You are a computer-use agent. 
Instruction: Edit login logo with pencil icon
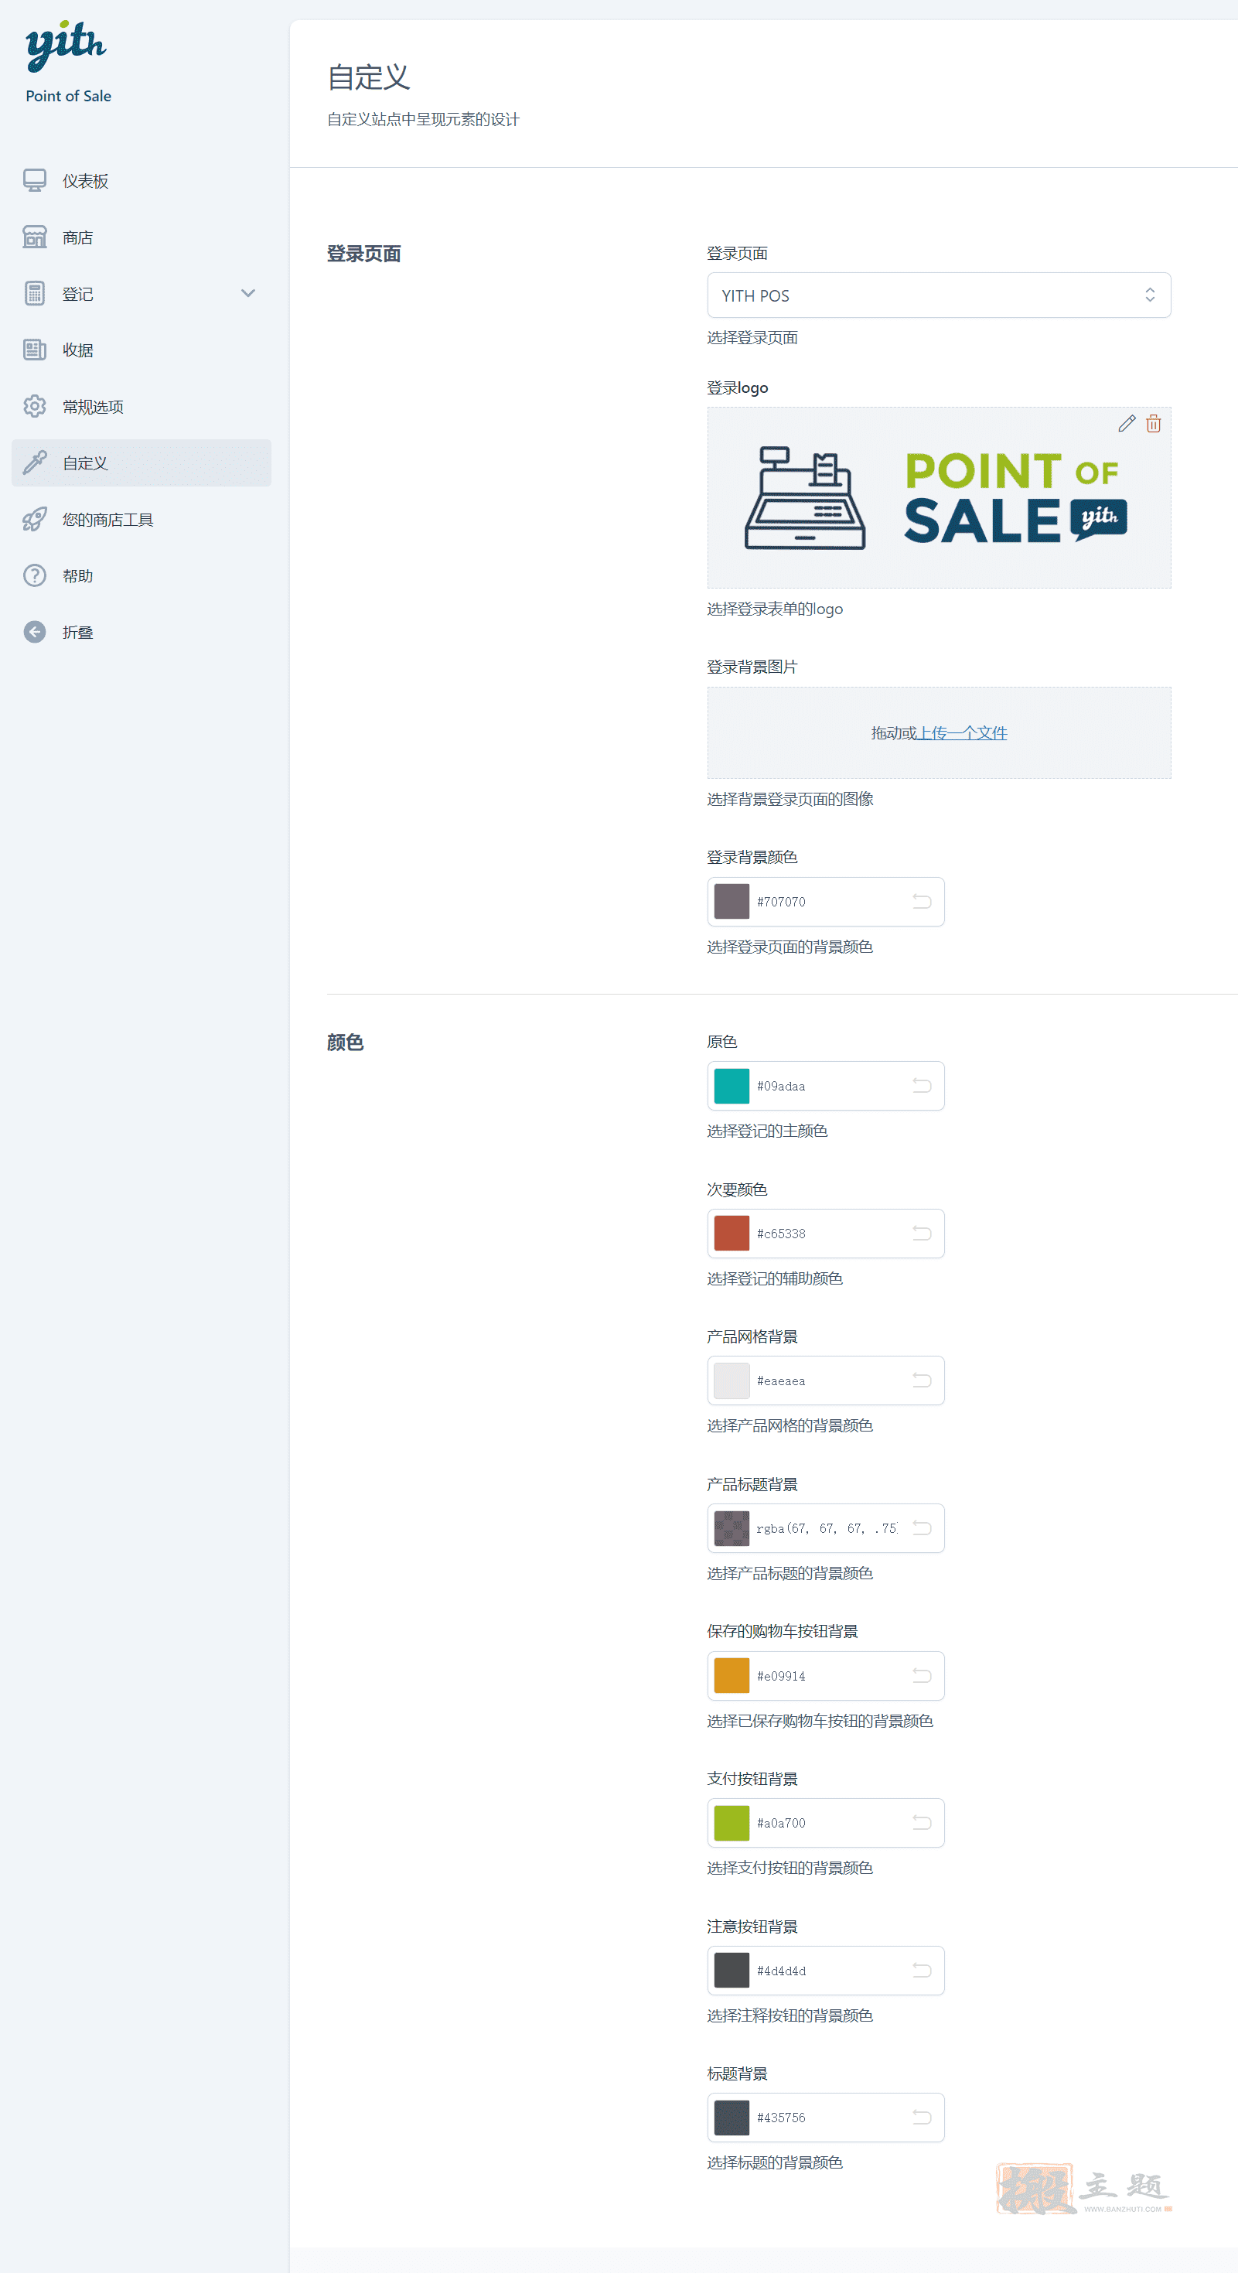(x=1127, y=424)
